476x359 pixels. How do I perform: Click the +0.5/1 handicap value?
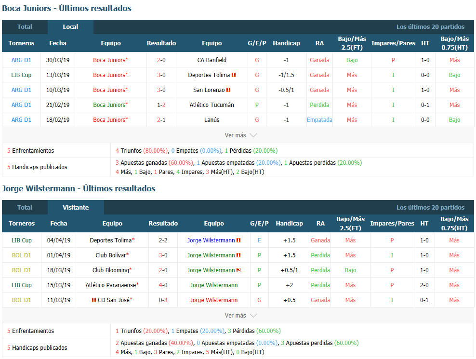(x=289, y=270)
